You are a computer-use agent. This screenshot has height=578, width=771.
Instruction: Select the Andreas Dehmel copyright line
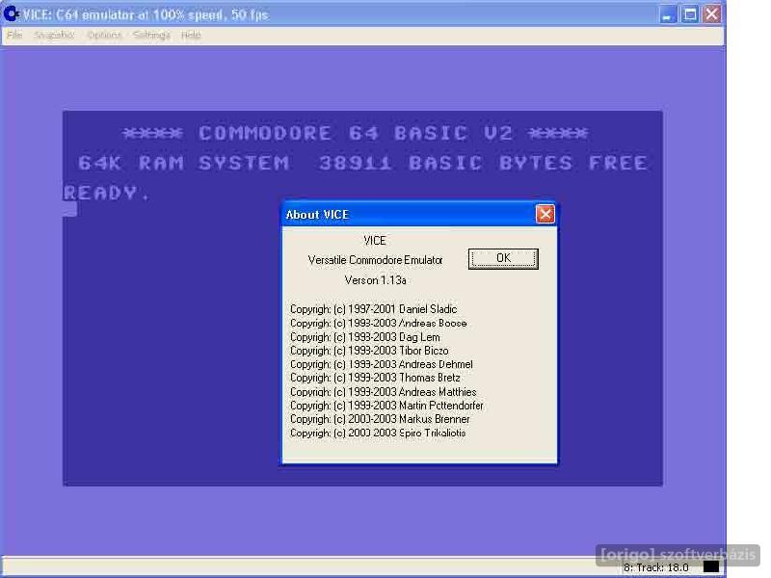381,364
